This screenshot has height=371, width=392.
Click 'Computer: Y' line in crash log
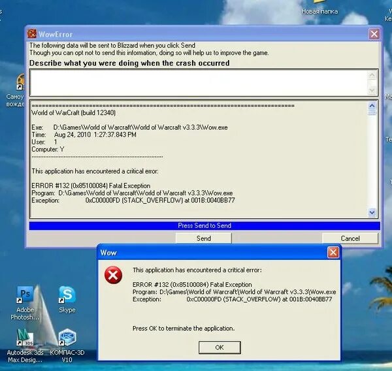pos(48,150)
